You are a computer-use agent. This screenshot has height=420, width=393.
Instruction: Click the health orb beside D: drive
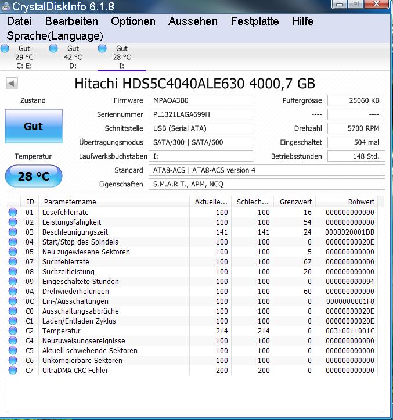(53, 48)
